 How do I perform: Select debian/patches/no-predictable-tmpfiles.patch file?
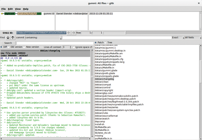click(119, 105)
